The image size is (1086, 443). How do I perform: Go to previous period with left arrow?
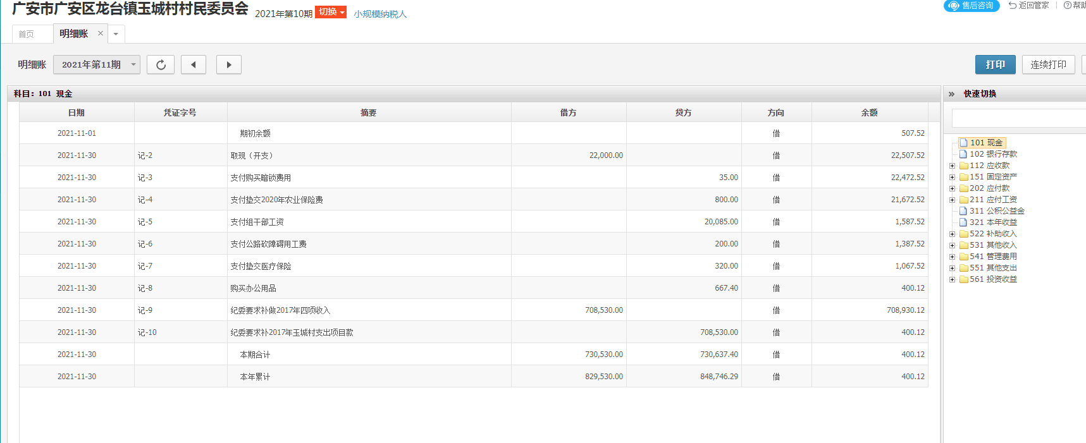[x=194, y=64]
